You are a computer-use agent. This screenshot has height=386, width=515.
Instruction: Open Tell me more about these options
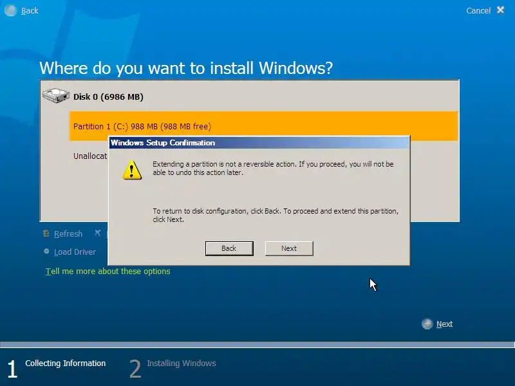108,271
